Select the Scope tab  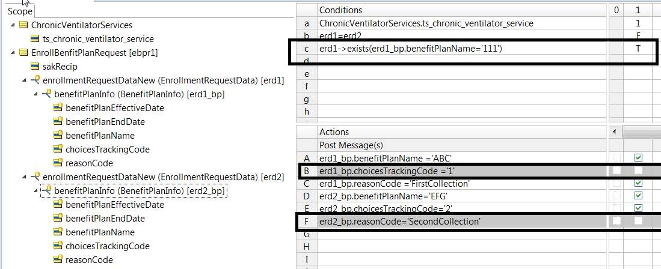20,11
